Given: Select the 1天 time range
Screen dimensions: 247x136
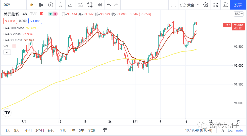Looking at the screenshot, I should [8, 130].
